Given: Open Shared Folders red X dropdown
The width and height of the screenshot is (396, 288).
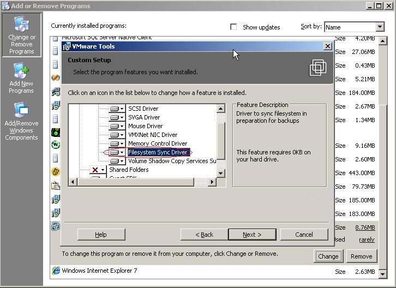Looking at the screenshot, I should click(x=98, y=170).
